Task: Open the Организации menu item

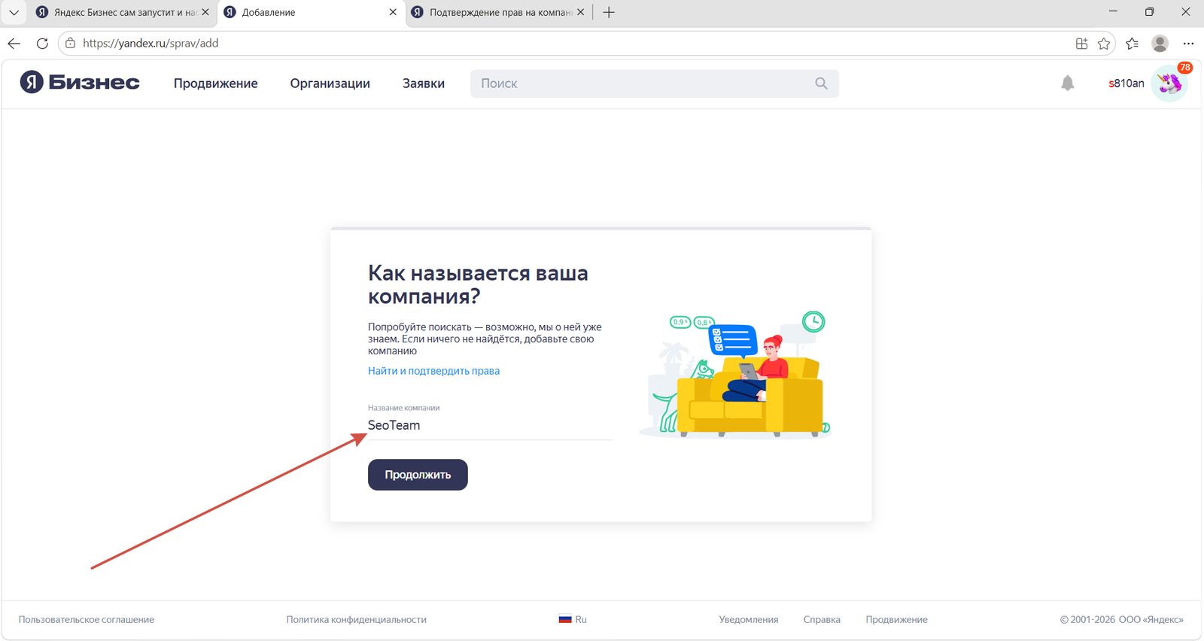Action: (330, 84)
